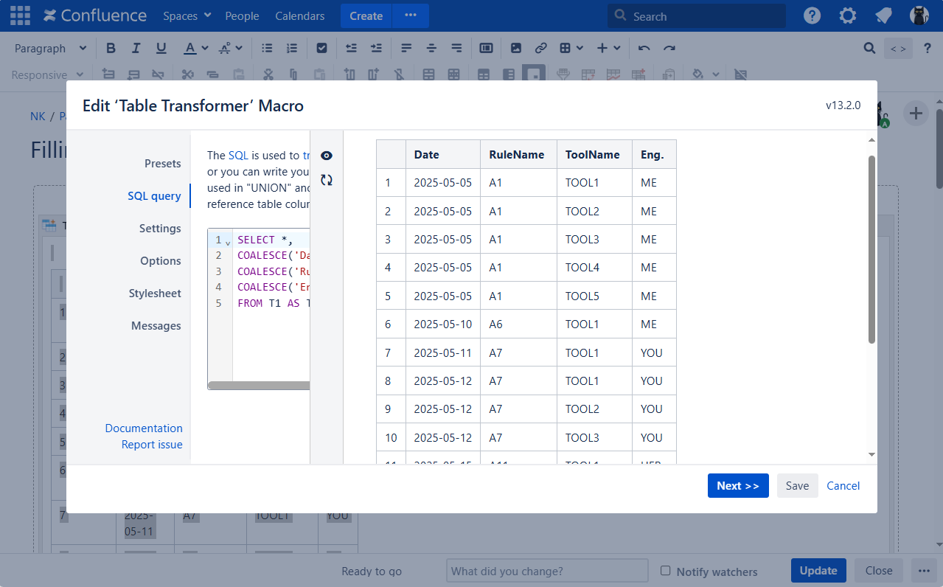Image resolution: width=943 pixels, height=587 pixels.
Task: Click the horizontal scrollbar under SQL editor
Action: [258, 386]
